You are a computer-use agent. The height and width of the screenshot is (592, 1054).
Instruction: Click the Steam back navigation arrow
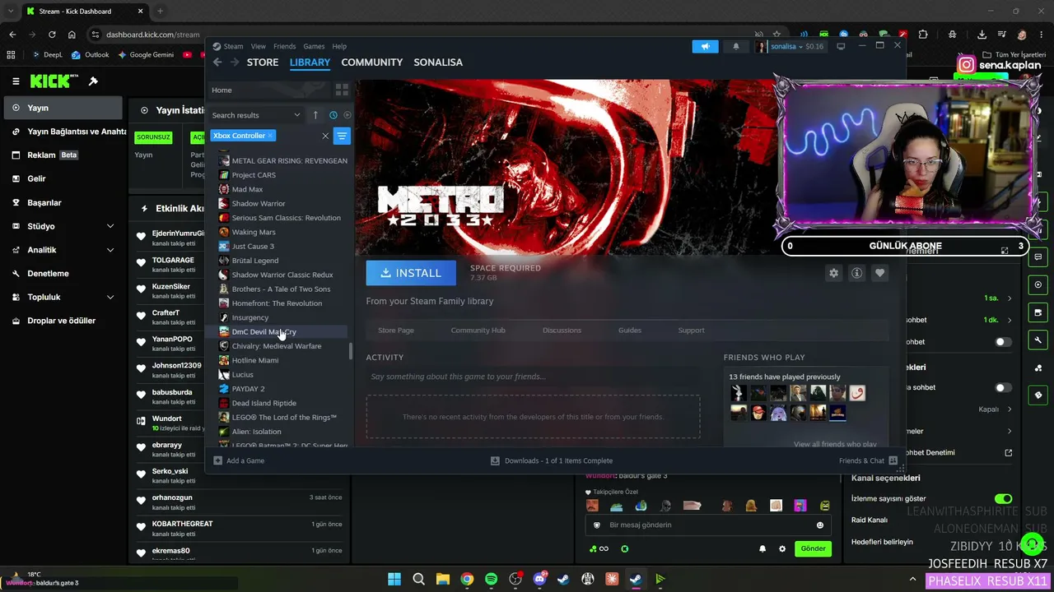click(217, 62)
